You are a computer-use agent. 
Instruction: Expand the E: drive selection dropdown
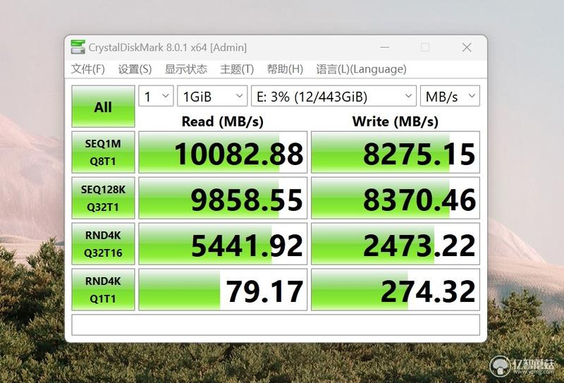point(333,96)
